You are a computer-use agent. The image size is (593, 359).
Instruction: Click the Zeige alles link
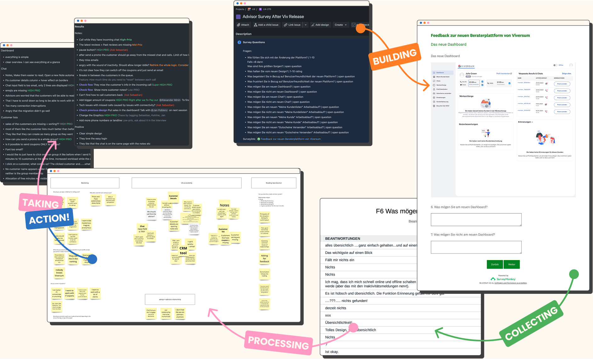(567, 73)
